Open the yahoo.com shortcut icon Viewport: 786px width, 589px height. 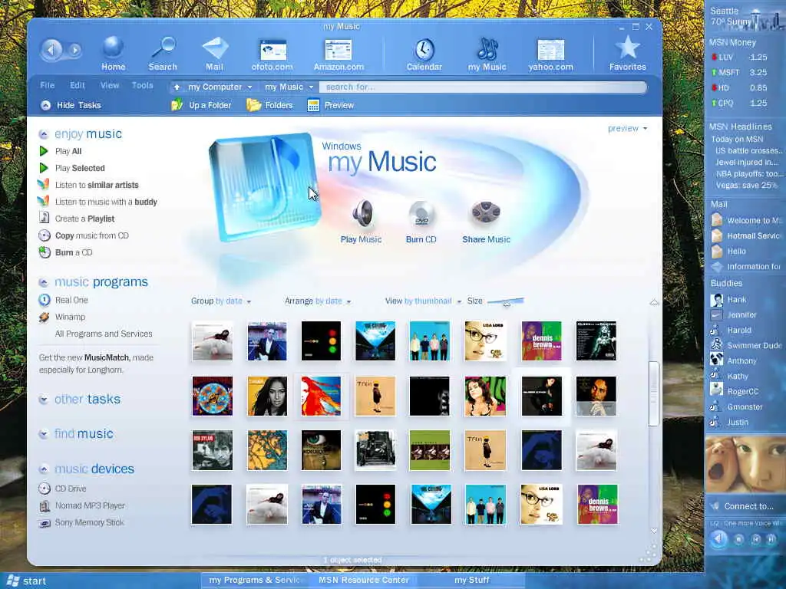[x=551, y=50]
